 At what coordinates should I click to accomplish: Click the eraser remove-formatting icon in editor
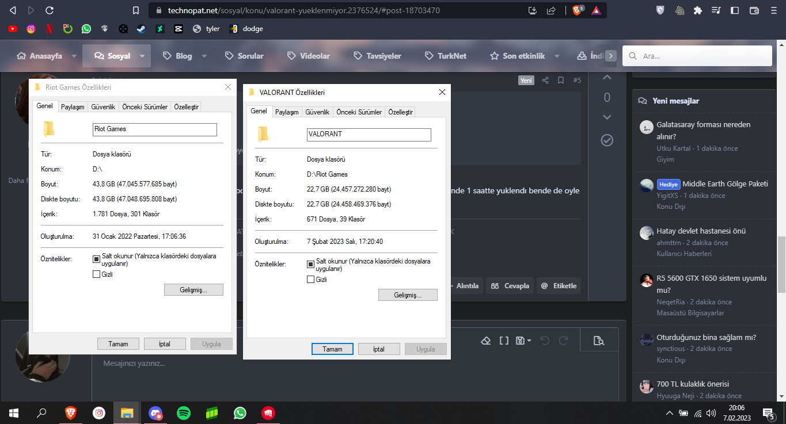tap(485, 341)
